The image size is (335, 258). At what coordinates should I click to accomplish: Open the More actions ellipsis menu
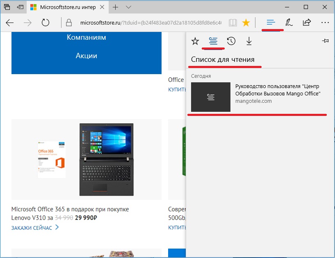(x=325, y=23)
